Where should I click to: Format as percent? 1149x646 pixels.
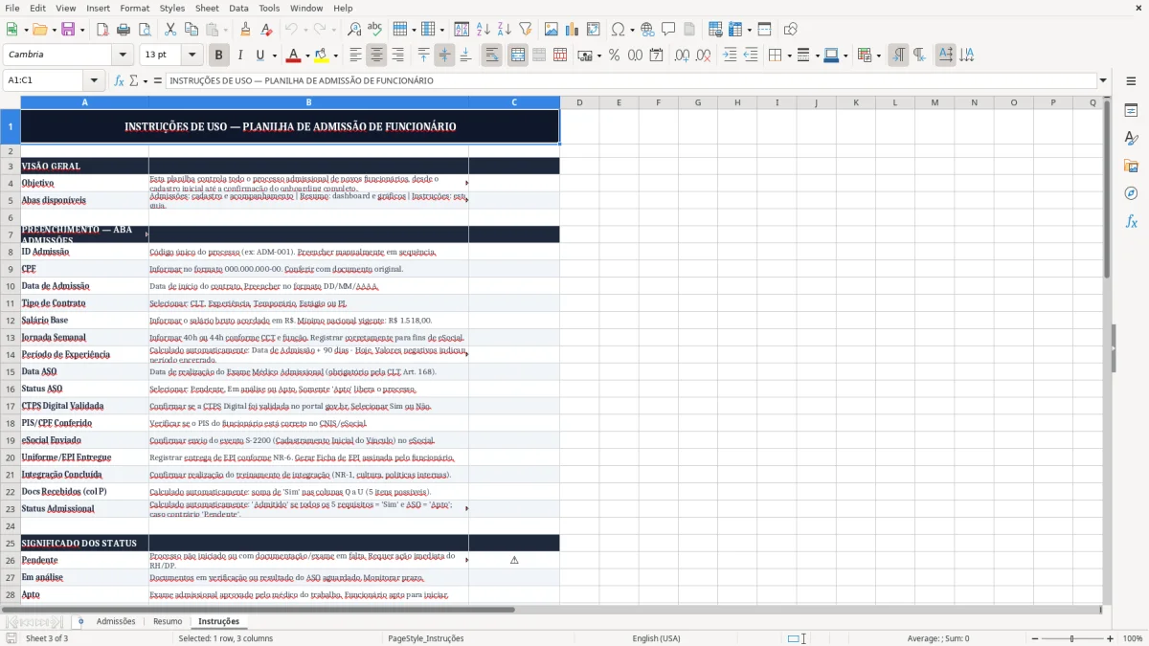pos(614,56)
